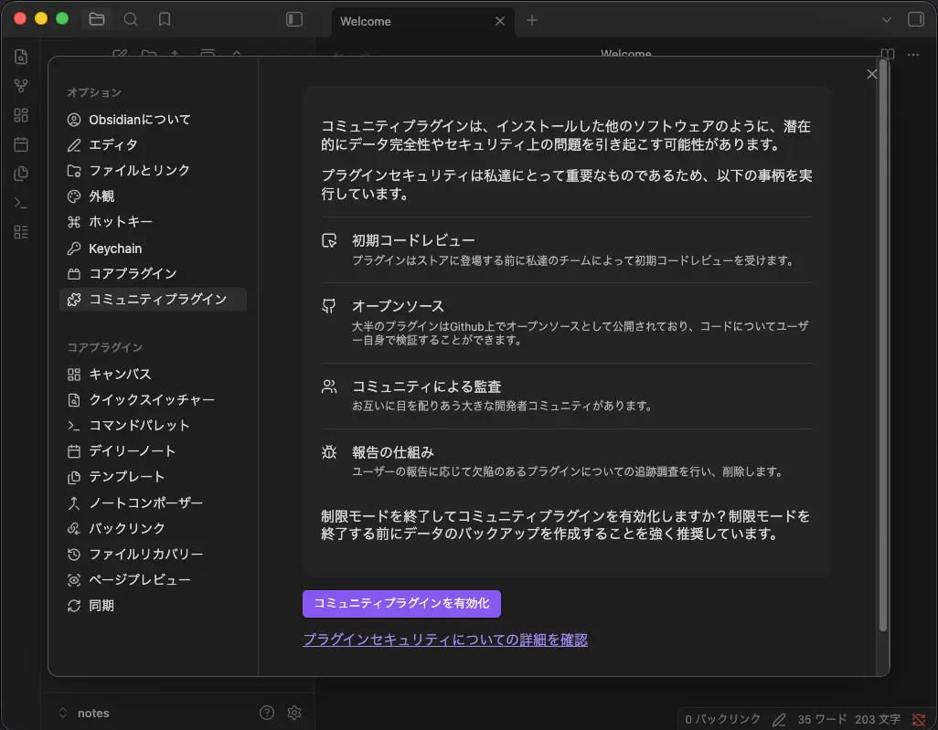Click 0 バックリンク in status bar

722,719
